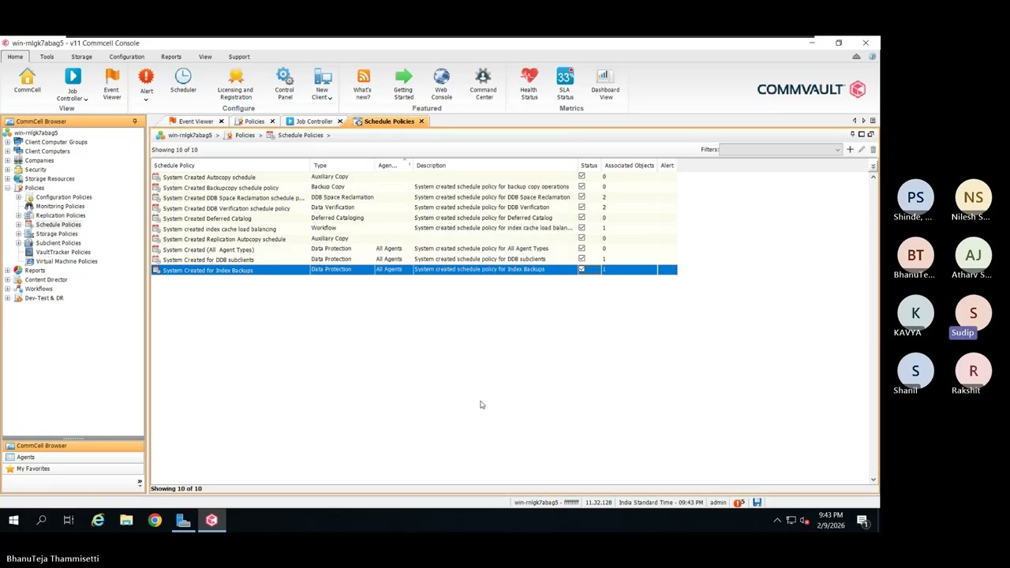Open the Tools ribbon tab
The width and height of the screenshot is (1010, 568).
(x=47, y=57)
